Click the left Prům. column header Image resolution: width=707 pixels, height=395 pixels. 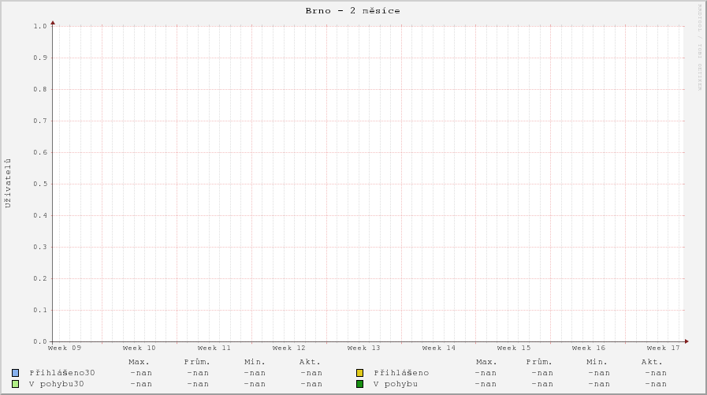[x=197, y=362]
